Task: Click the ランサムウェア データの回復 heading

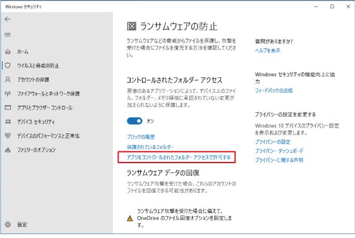Action: [163, 173]
